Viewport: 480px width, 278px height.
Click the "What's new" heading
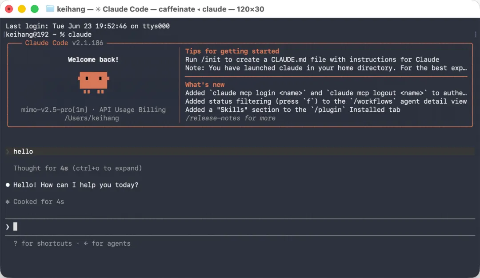205,85
